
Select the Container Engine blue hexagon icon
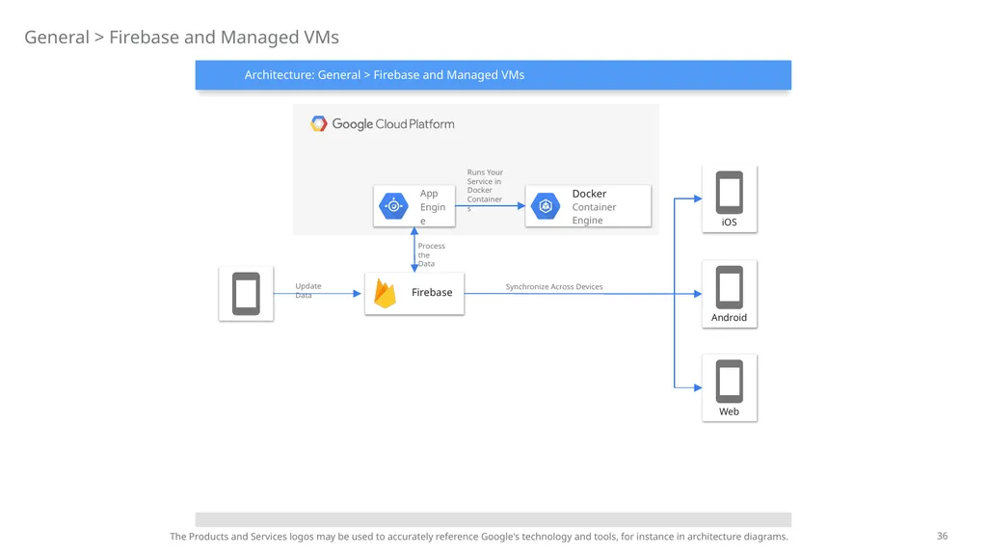(x=546, y=206)
